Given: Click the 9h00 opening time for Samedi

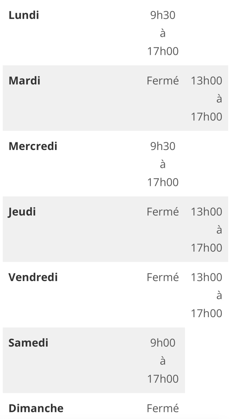Looking at the screenshot, I should 163,343.
